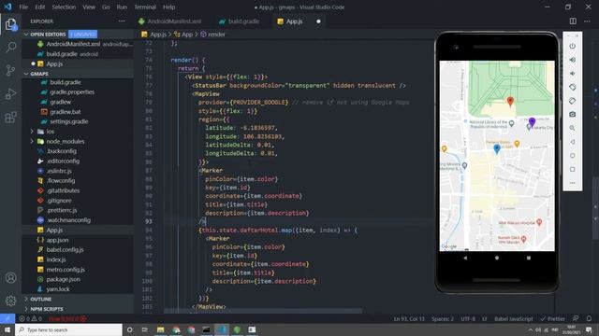Click the UTF-8 encoding indicator
Image resolution: width=599 pixels, height=336 pixels.
pos(468,319)
